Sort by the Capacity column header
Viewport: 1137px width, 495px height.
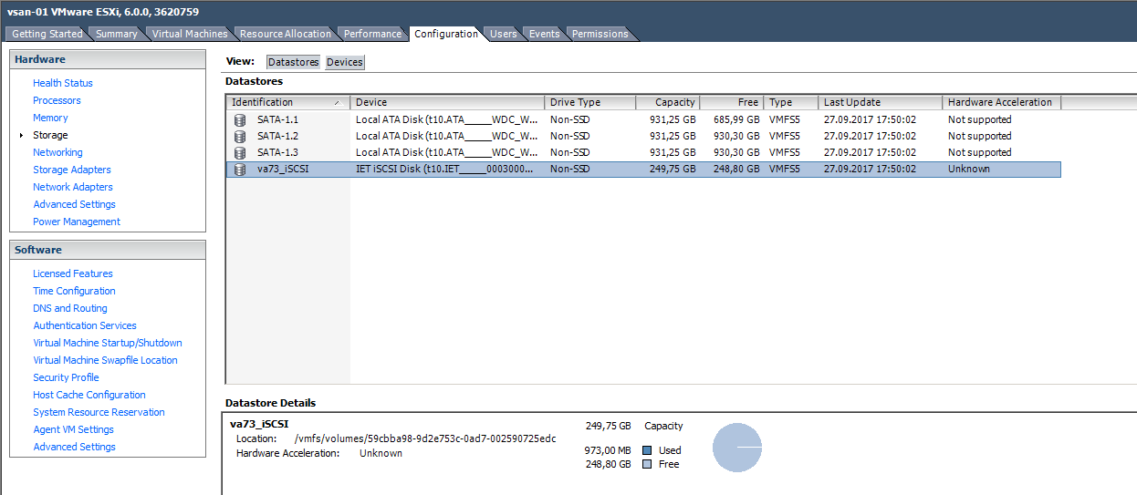click(x=668, y=102)
